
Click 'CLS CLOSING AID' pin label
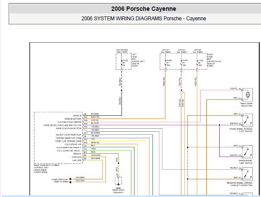click(x=73, y=144)
